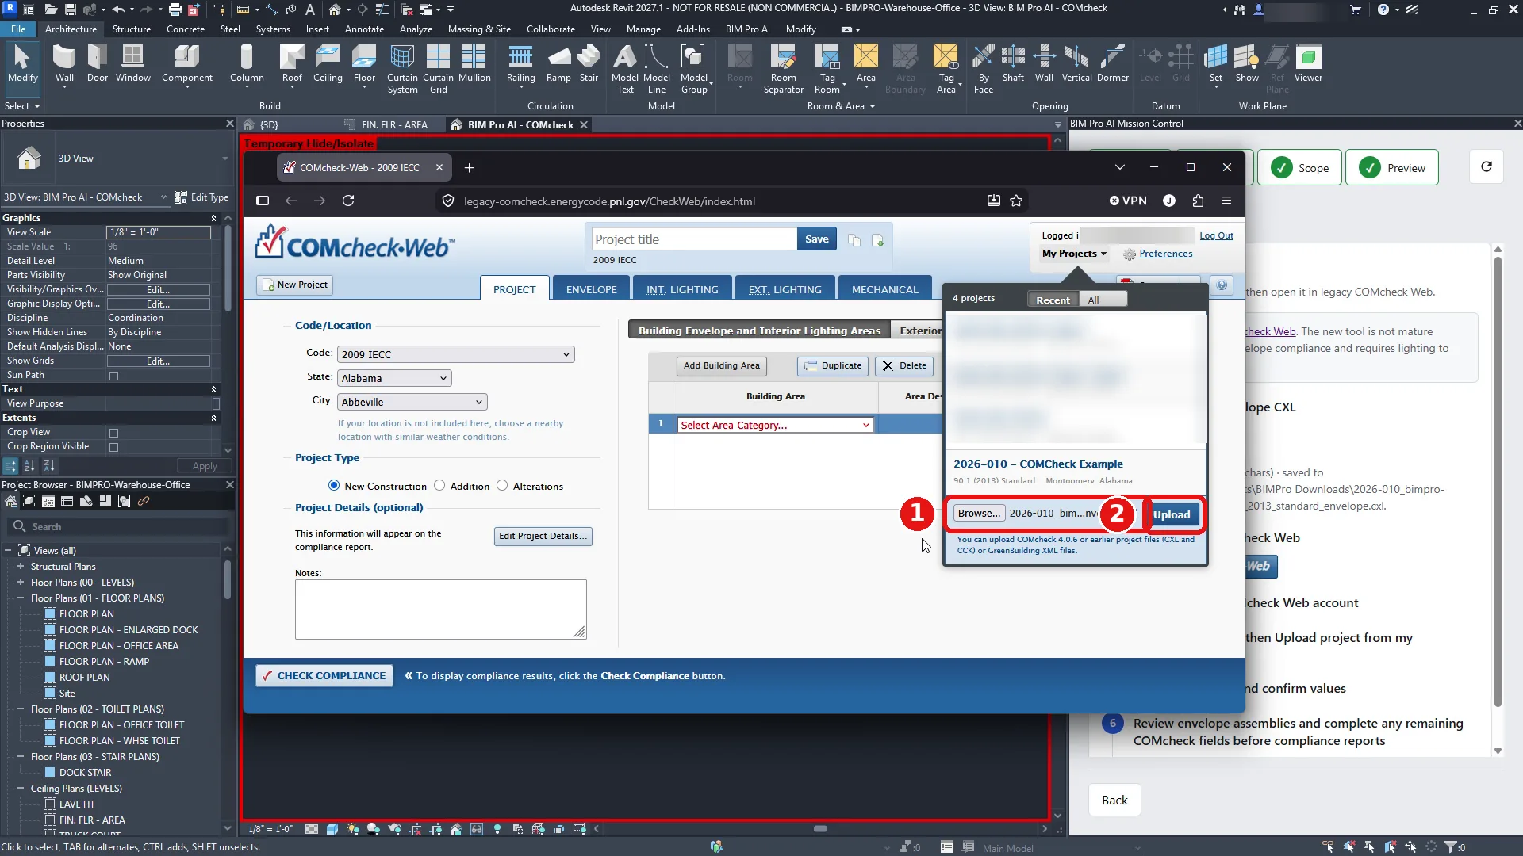Collapse Floor Plans (01 - FLOOR PLANS) node

tap(21, 598)
